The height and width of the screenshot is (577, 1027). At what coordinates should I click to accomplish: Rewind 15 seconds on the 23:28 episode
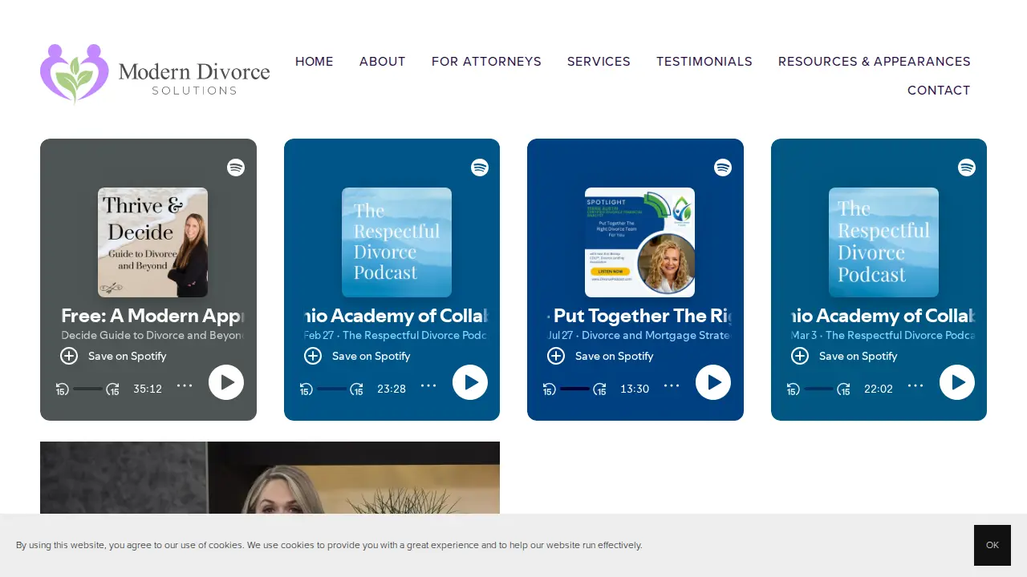[306, 389]
